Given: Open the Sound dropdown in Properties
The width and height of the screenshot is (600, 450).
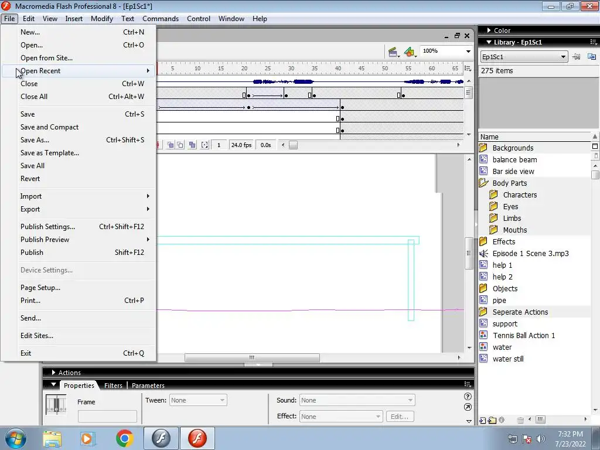Looking at the screenshot, I should [x=357, y=400].
